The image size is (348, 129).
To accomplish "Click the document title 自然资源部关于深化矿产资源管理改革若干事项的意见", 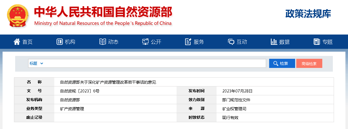I will point(108,82).
